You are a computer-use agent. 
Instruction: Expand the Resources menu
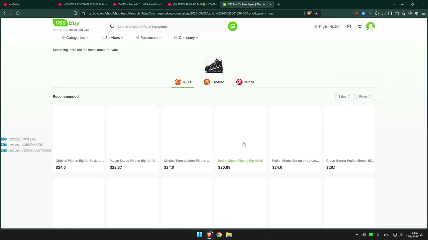pos(148,38)
